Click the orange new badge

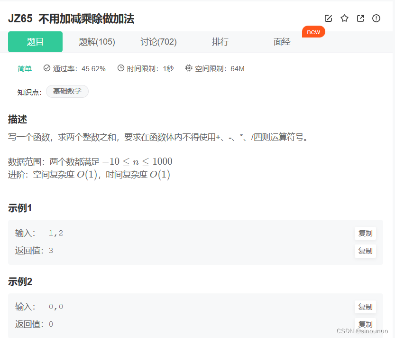point(313,32)
